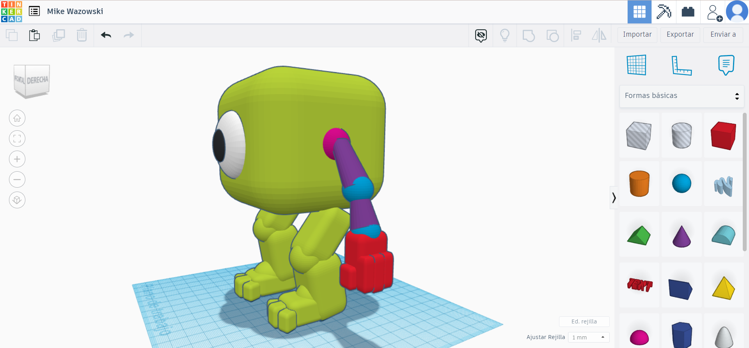Pick the red TEXT shape
749x348 pixels.
click(x=639, y=285)
